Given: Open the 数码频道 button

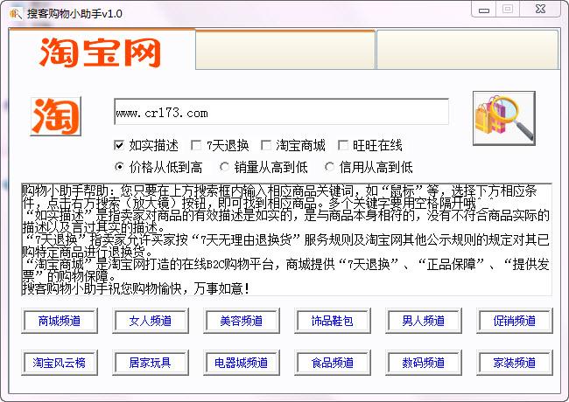Looking at the screenshot, I should pos(424,363).
